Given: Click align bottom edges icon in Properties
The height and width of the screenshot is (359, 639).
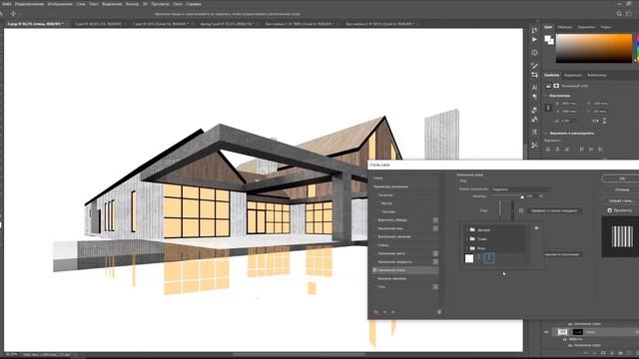Looking at the screenshot, I should coord(600,150).
